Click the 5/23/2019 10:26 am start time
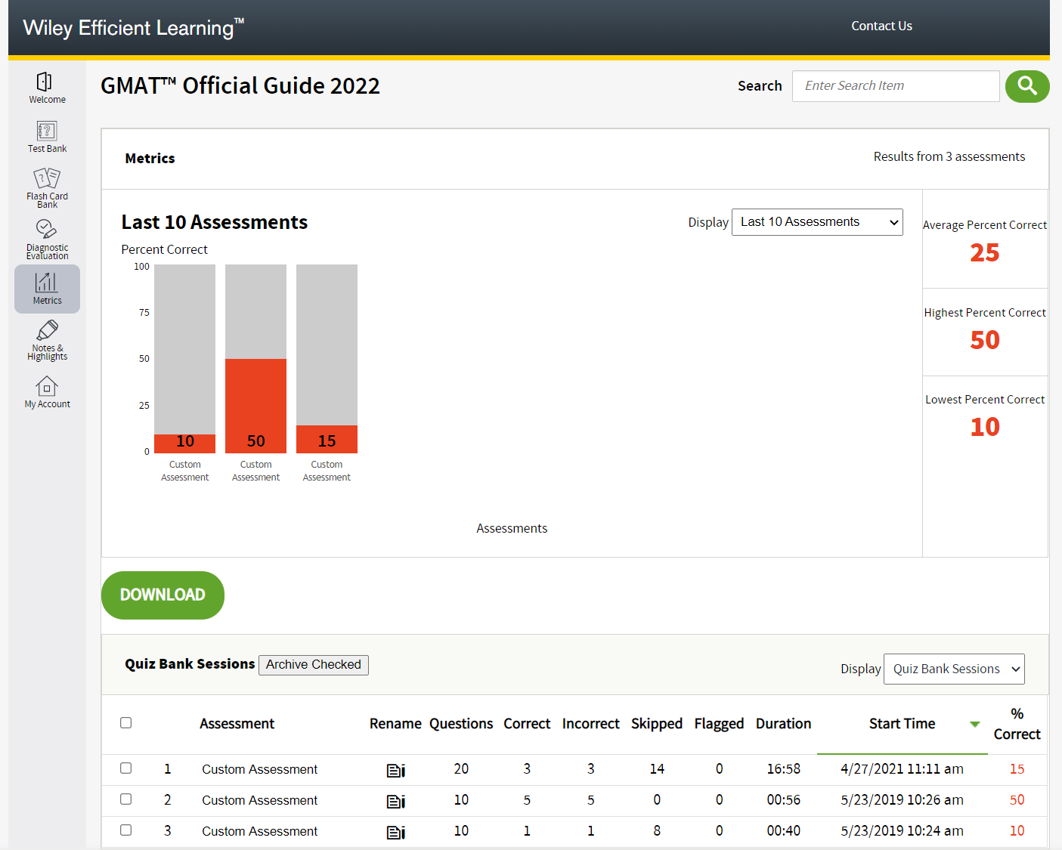This screenshot has width=1062, height=850. 902,800
